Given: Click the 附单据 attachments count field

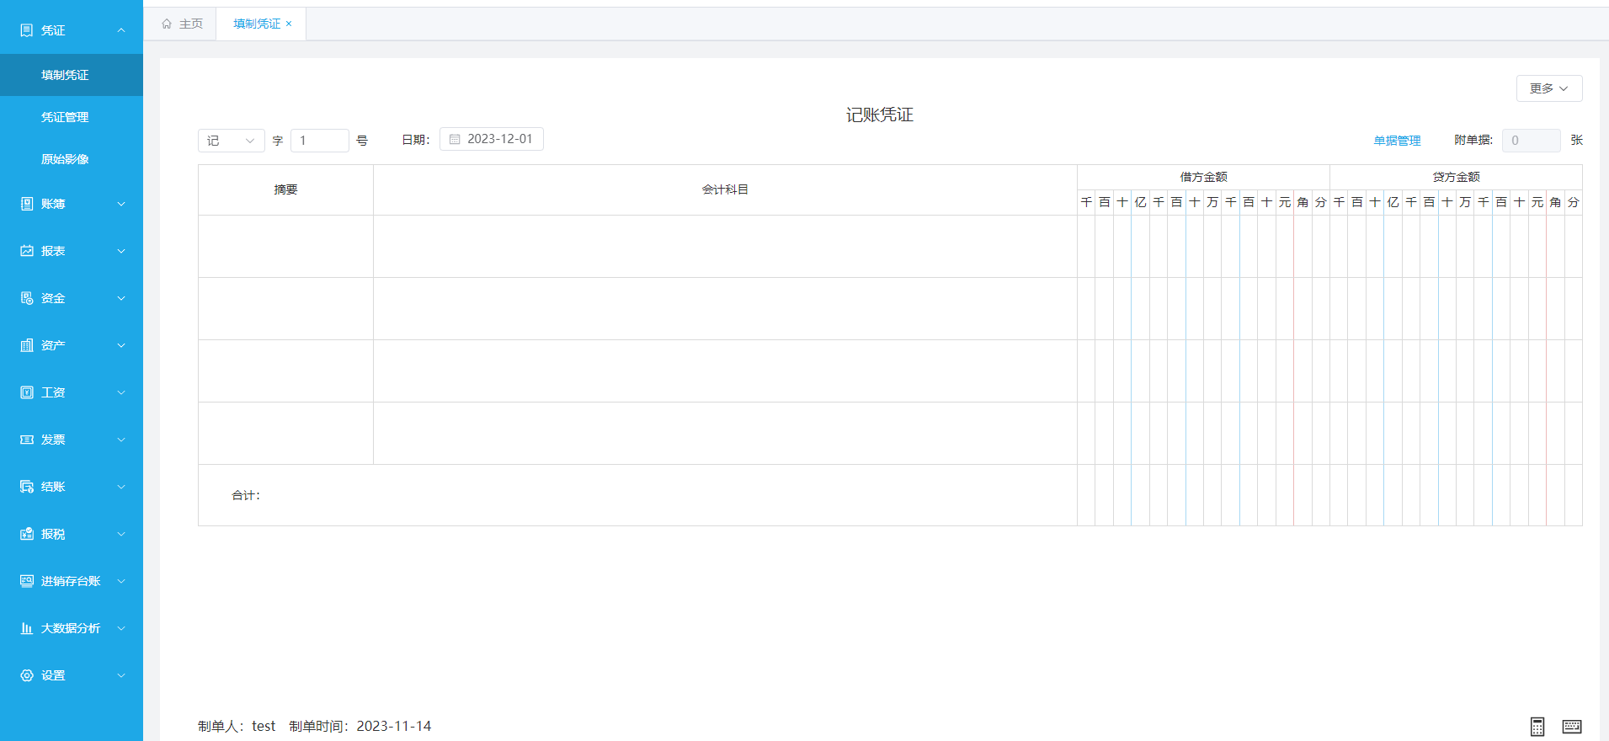Looking at the screenshot, I should [1532, 141].
